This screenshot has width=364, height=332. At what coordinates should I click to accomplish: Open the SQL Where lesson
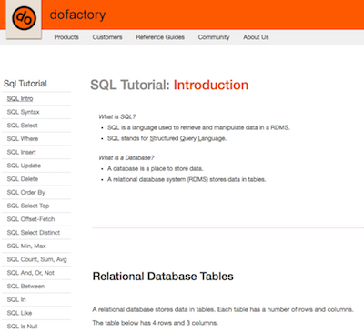pos(23,139)
